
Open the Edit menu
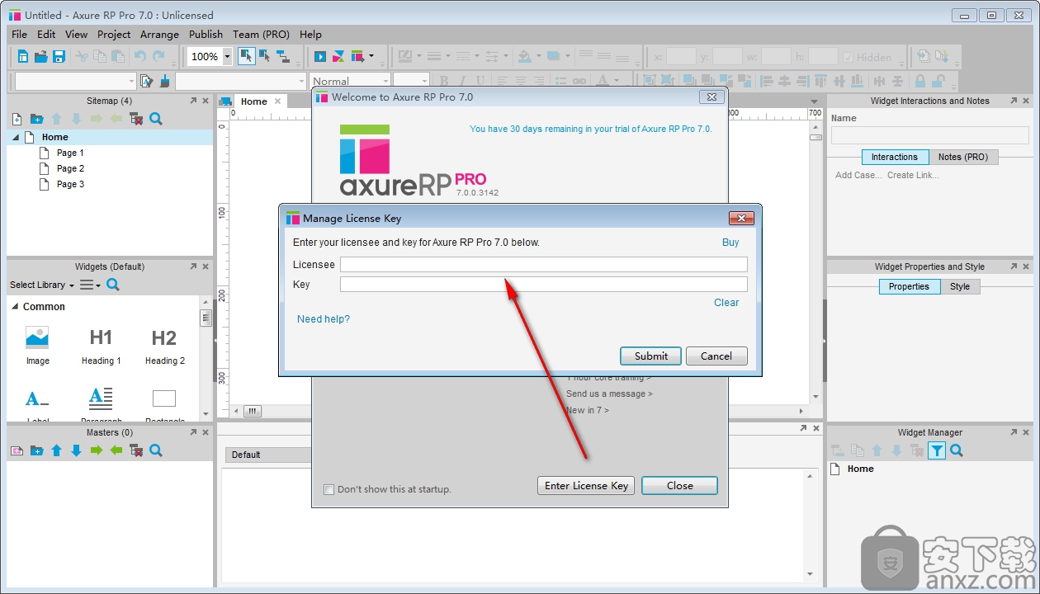click(x=46, y=35)
